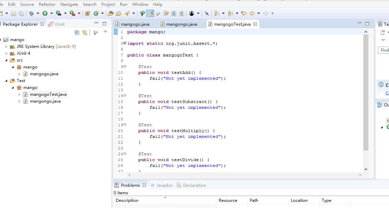389x208 pixels.
Task: Toggle Link with Editor in Package Explorer
Action: pos(85,32)
